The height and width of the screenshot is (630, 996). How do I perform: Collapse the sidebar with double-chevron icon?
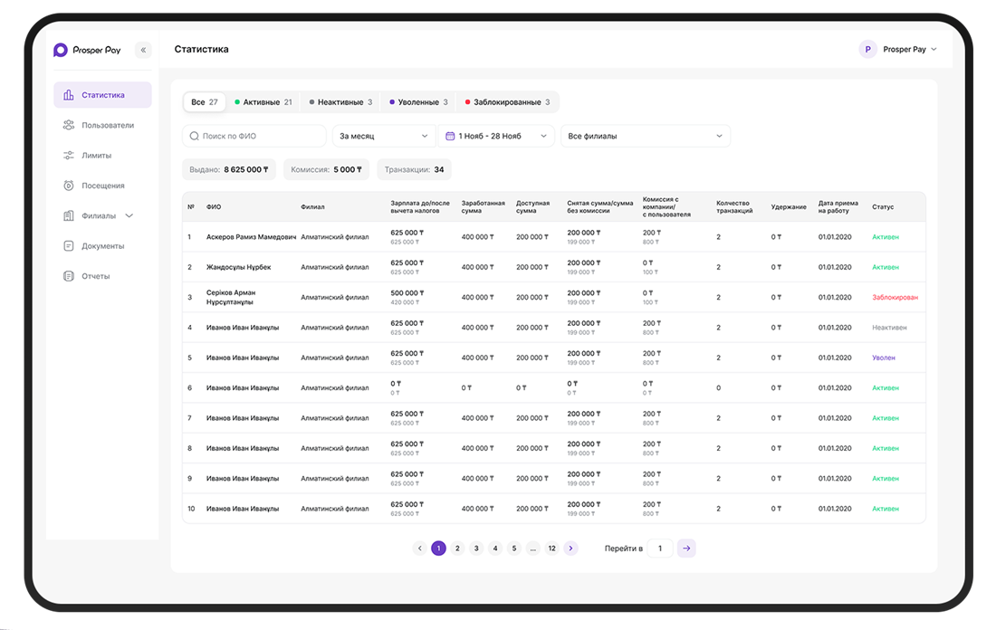click(144, 50)
